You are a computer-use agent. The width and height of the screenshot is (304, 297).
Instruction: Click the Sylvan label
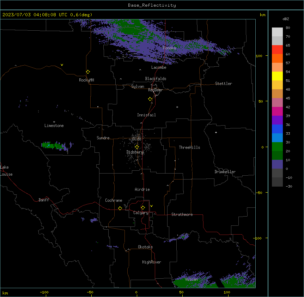click(138, 86)
